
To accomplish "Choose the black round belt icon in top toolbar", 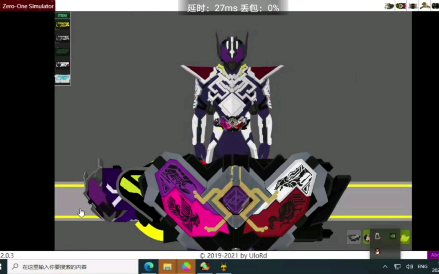I will 413,6.
